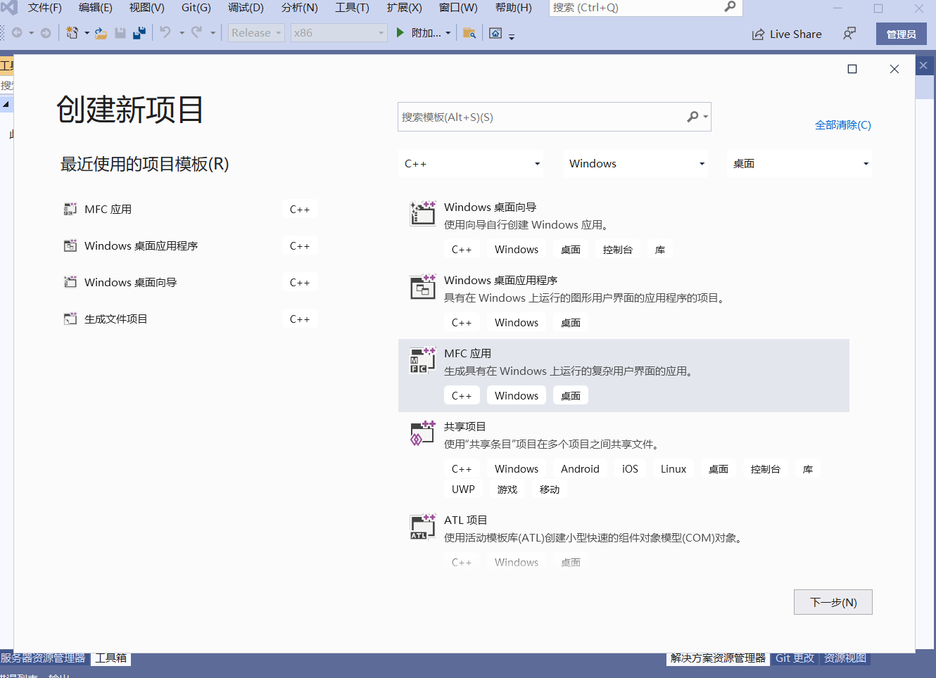Open the 桌面 project type dropdown
The image size is (936, 678).
coord(799,163)
